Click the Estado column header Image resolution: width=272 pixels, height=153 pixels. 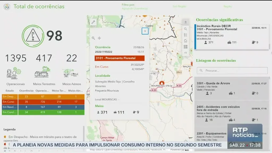(x=10, y=91)
